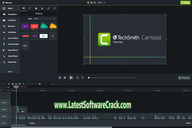The height and width of the screenshot is (128, 192).
Task: Click the playback progress scrubber bar
Action: (112, 78)
